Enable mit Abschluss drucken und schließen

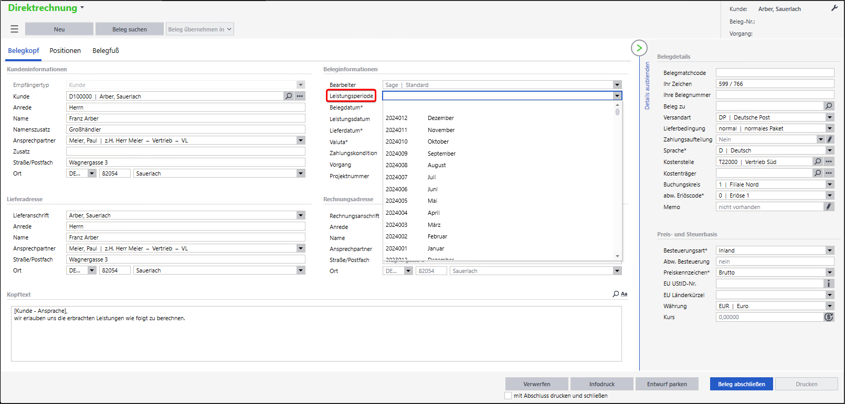(508, 396)
